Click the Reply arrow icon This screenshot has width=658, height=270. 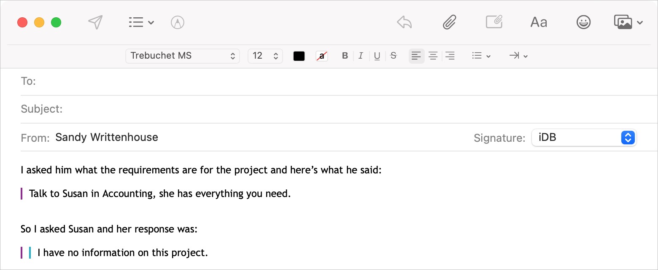(404, 22)
